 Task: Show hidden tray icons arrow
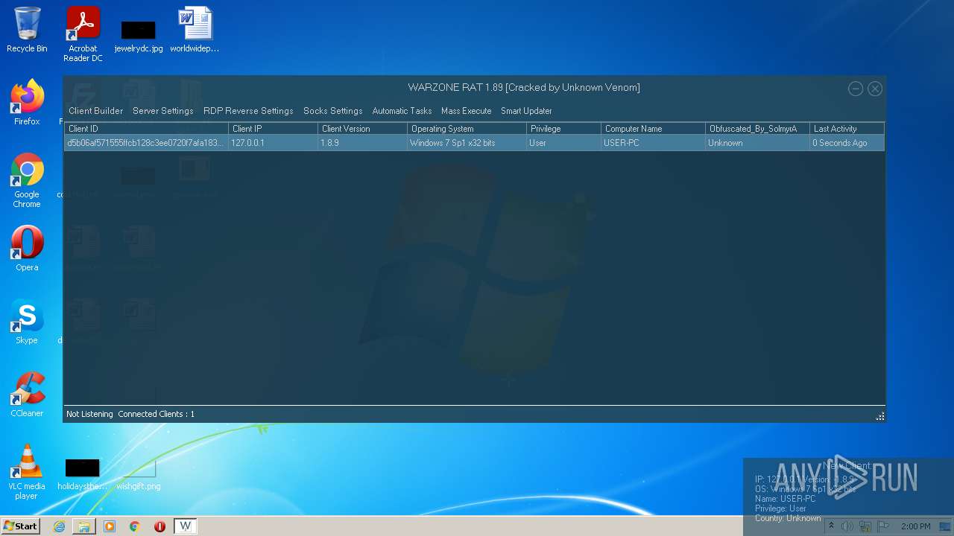click(x=832, y=526)
